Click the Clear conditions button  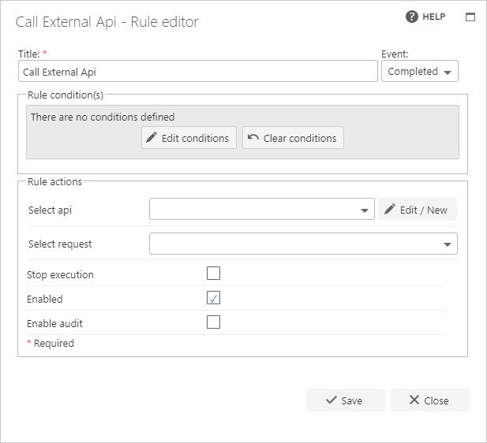[x=293, y=138]
